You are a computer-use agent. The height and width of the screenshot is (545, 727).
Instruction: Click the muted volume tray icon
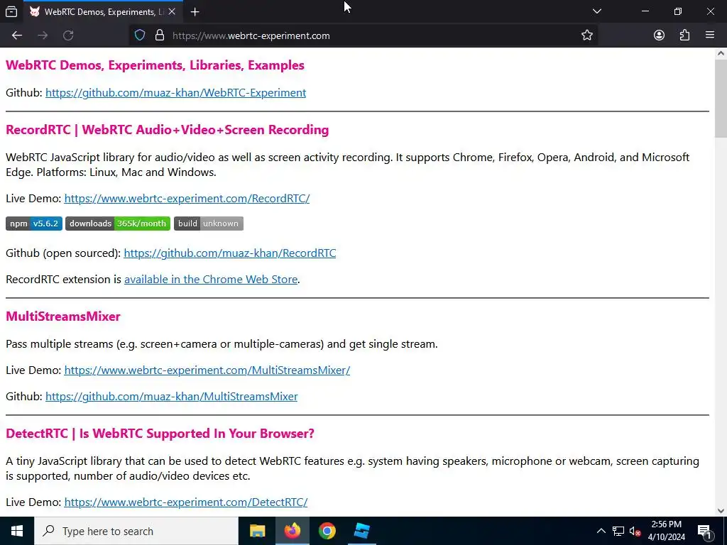coord(635,531)
